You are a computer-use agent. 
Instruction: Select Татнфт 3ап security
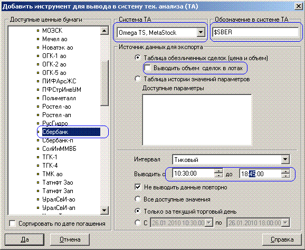pyautogui.click(x=58, y=191)
